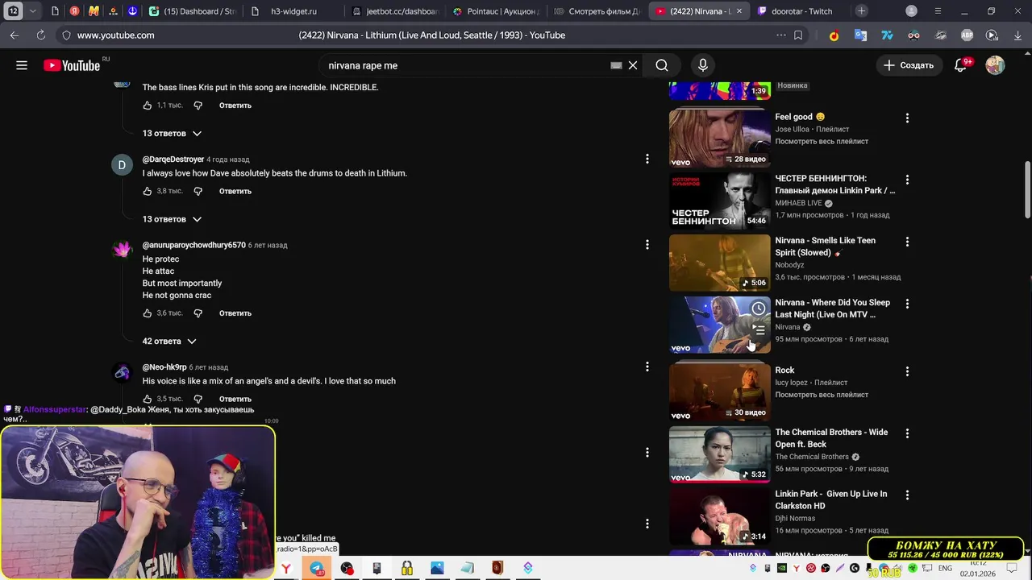Open more options for Rock playlist
This screenshot has width=1032, height=580.
click(907, 371)
